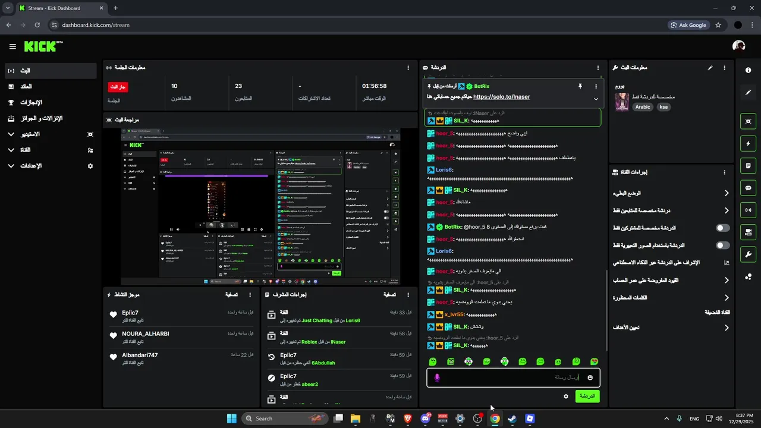Toggle الدردشة مخصصة للمشتركين فقط switch
The image size is (761, 428).
point(723,228)
